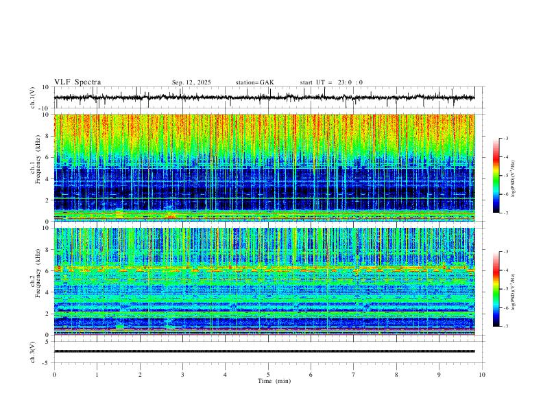Click time axis tick label "5"
The height and width of the screenshot is (420, 543).
[268, 375]
